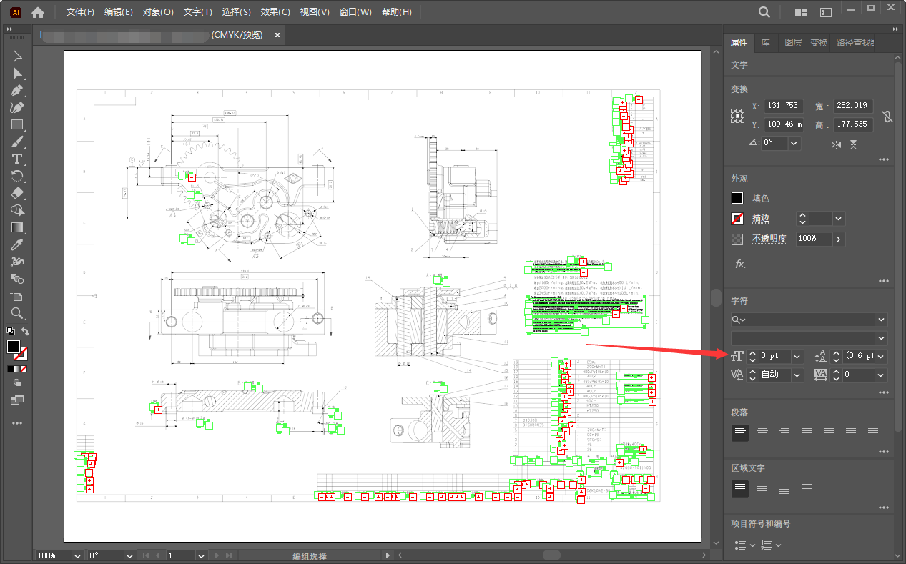Open the font size dropdown
Screen dimensions: 906x564
point(797,356)
